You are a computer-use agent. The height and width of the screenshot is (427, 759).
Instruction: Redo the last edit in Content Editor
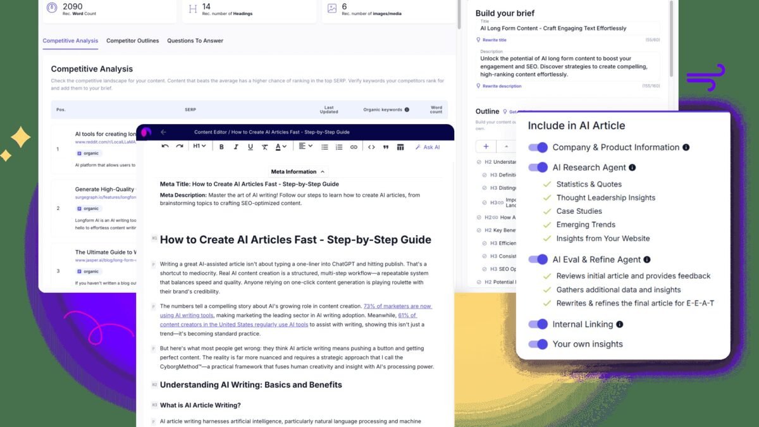pyautogui.click(x=180, y=147)
